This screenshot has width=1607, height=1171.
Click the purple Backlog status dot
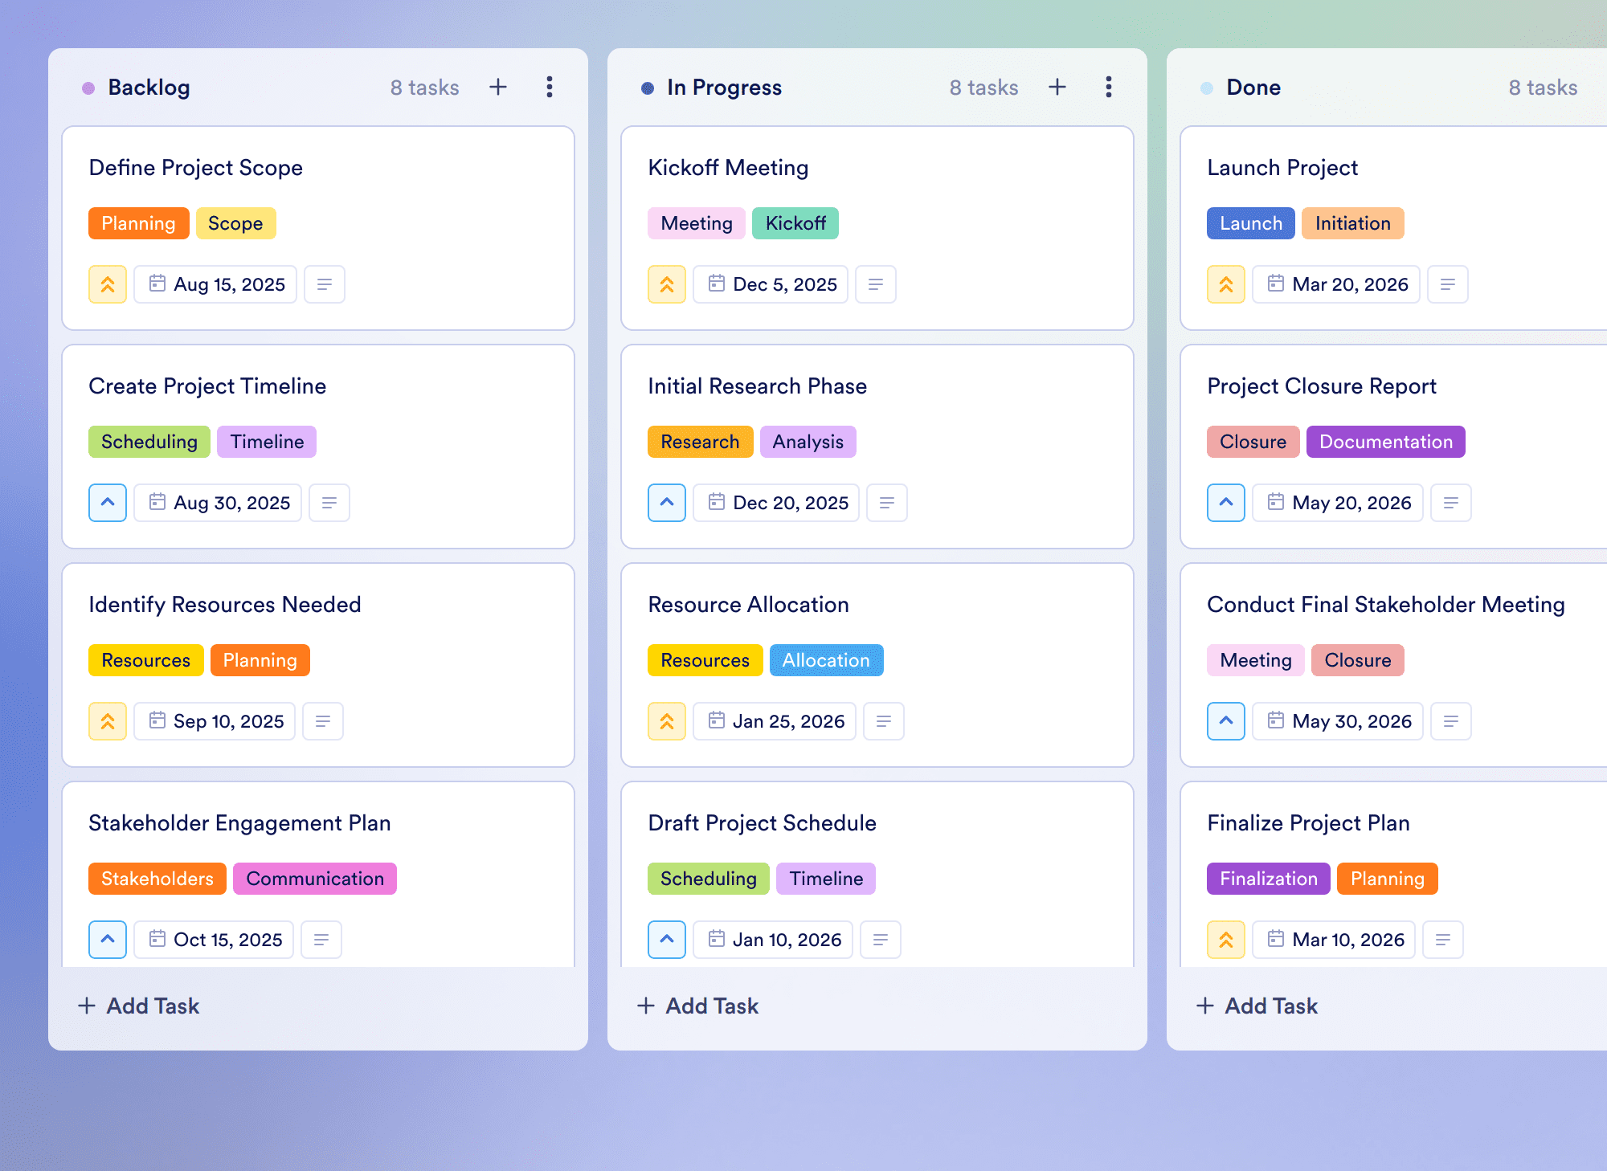tap(88, 88)
